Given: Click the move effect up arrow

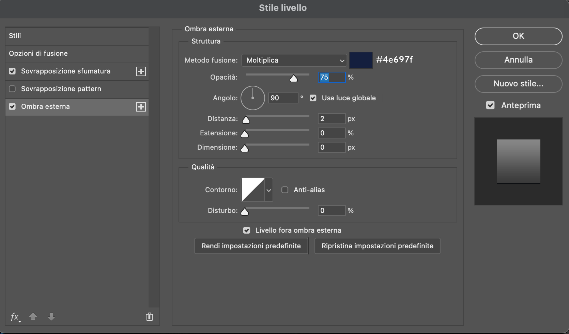Looking at the screenshot, I should click(x=33, y=317).
